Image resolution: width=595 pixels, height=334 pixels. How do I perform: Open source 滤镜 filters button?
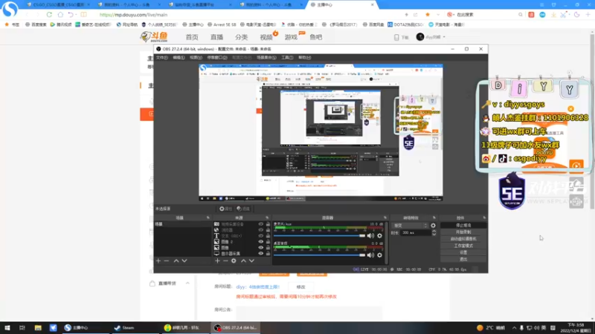pos(243,209)
